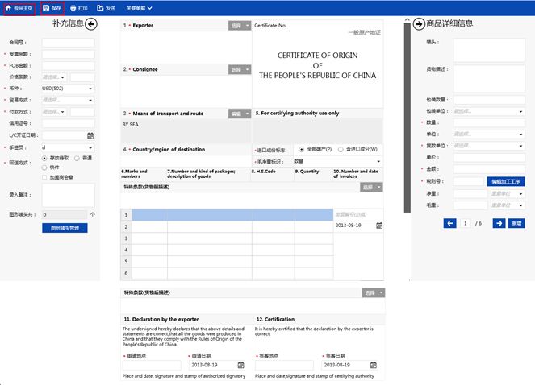Open the 毛净重标识 dropdown showing 数量
This screenshot has width=535, height=385.
[x=337, y=161]
